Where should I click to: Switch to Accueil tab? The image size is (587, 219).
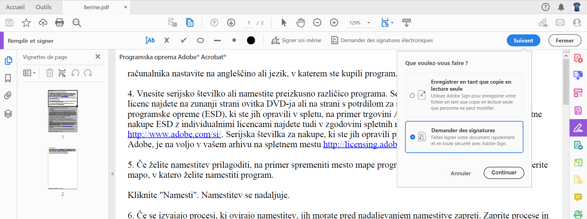click(x=15, y=7)
